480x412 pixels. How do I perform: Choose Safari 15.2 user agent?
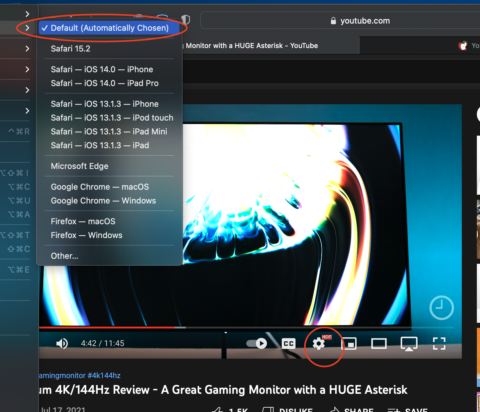click(109, 49)
